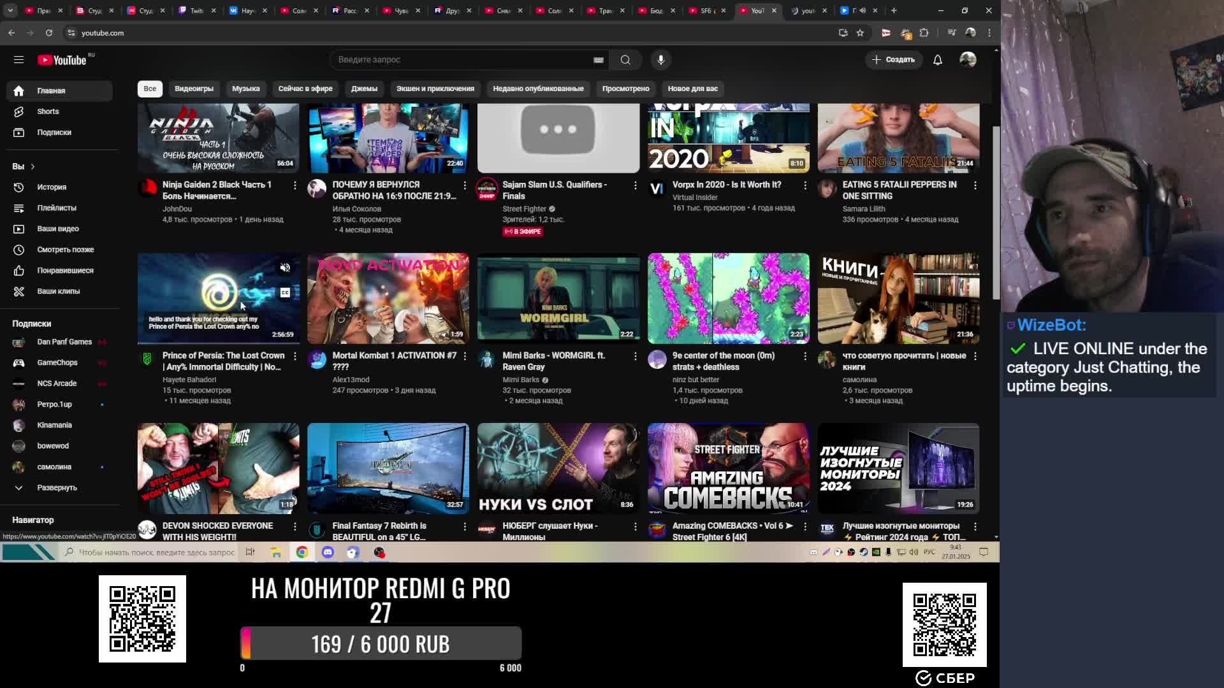Open the YouTube hamburger guide menu
Image resolution: width=1224 pixels, height=688 pixels.
pos(18,59)
